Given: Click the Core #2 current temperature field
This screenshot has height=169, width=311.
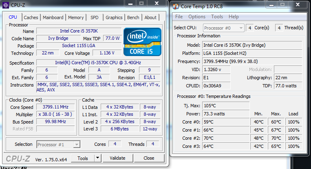Looking at the screenshot, I should [x=226, y=138].
